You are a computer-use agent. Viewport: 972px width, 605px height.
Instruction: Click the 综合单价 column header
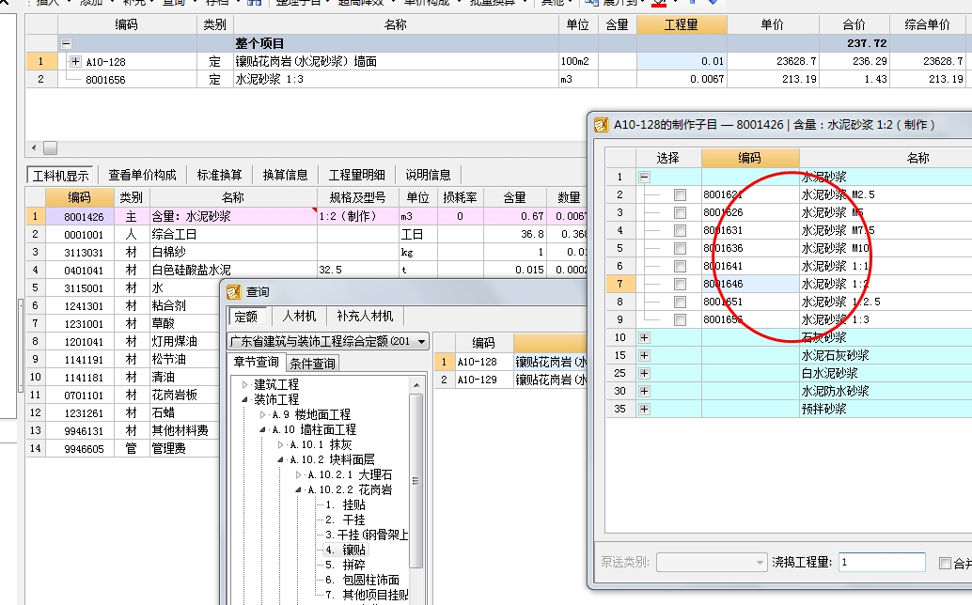point(927,24)
